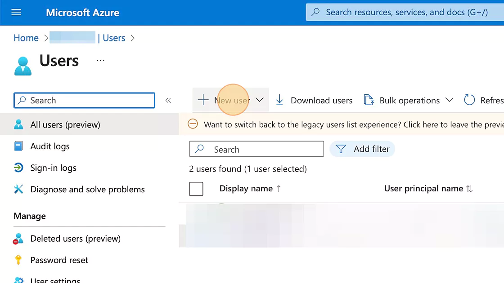Image resolution: width=504 pixels, height=283 pixels.
Task: Navigate to Home via the breadcrumb
Action: click(26, 38)
